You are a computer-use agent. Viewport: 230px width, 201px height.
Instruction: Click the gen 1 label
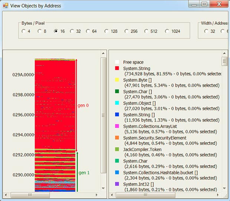tap(84, 173)
